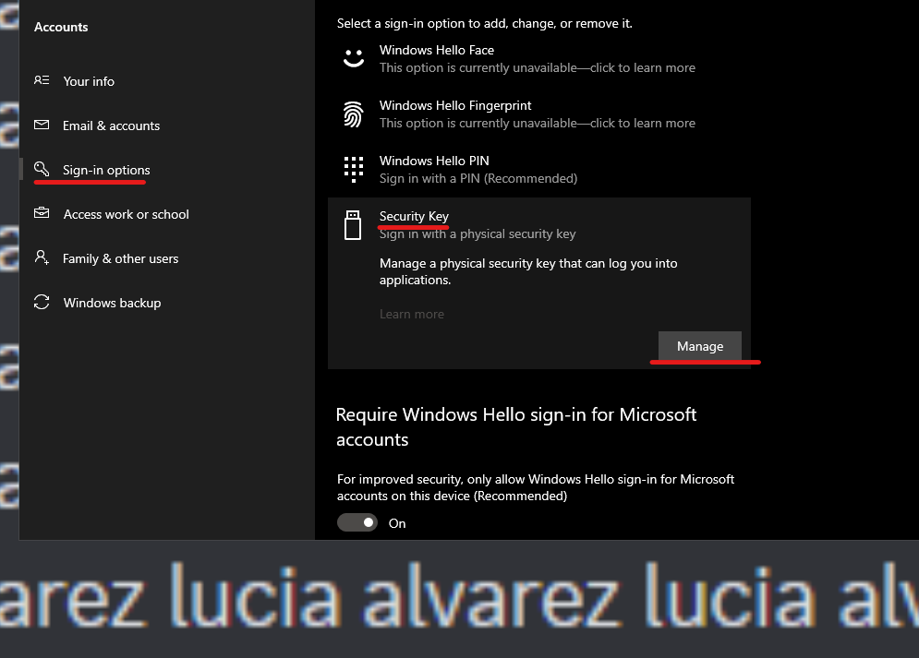The height and width of the screenshot is (658, 919).
Task: Click the Email & accounts envelope icon
Action: [x=42, y=125]
